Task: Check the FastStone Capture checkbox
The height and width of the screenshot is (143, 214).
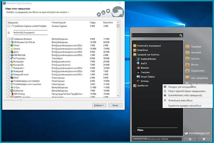Action: (x=9, y=26)
